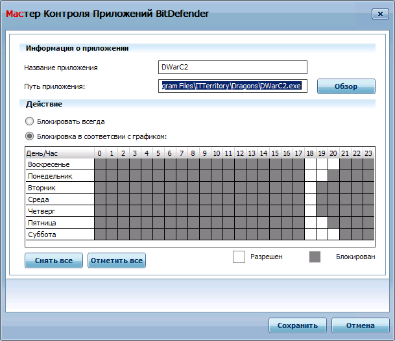Toggle Среда hour 12 blocked cell
This screenshot has height=341, width=395.
240,199
